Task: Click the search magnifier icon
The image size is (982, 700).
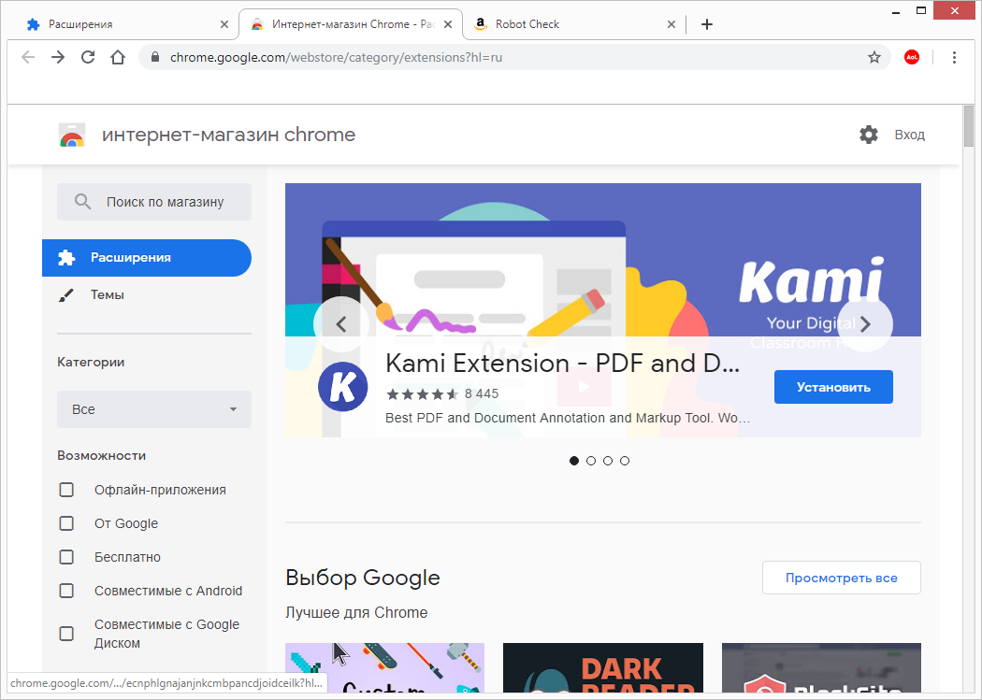Action: [x=82, y=202]
